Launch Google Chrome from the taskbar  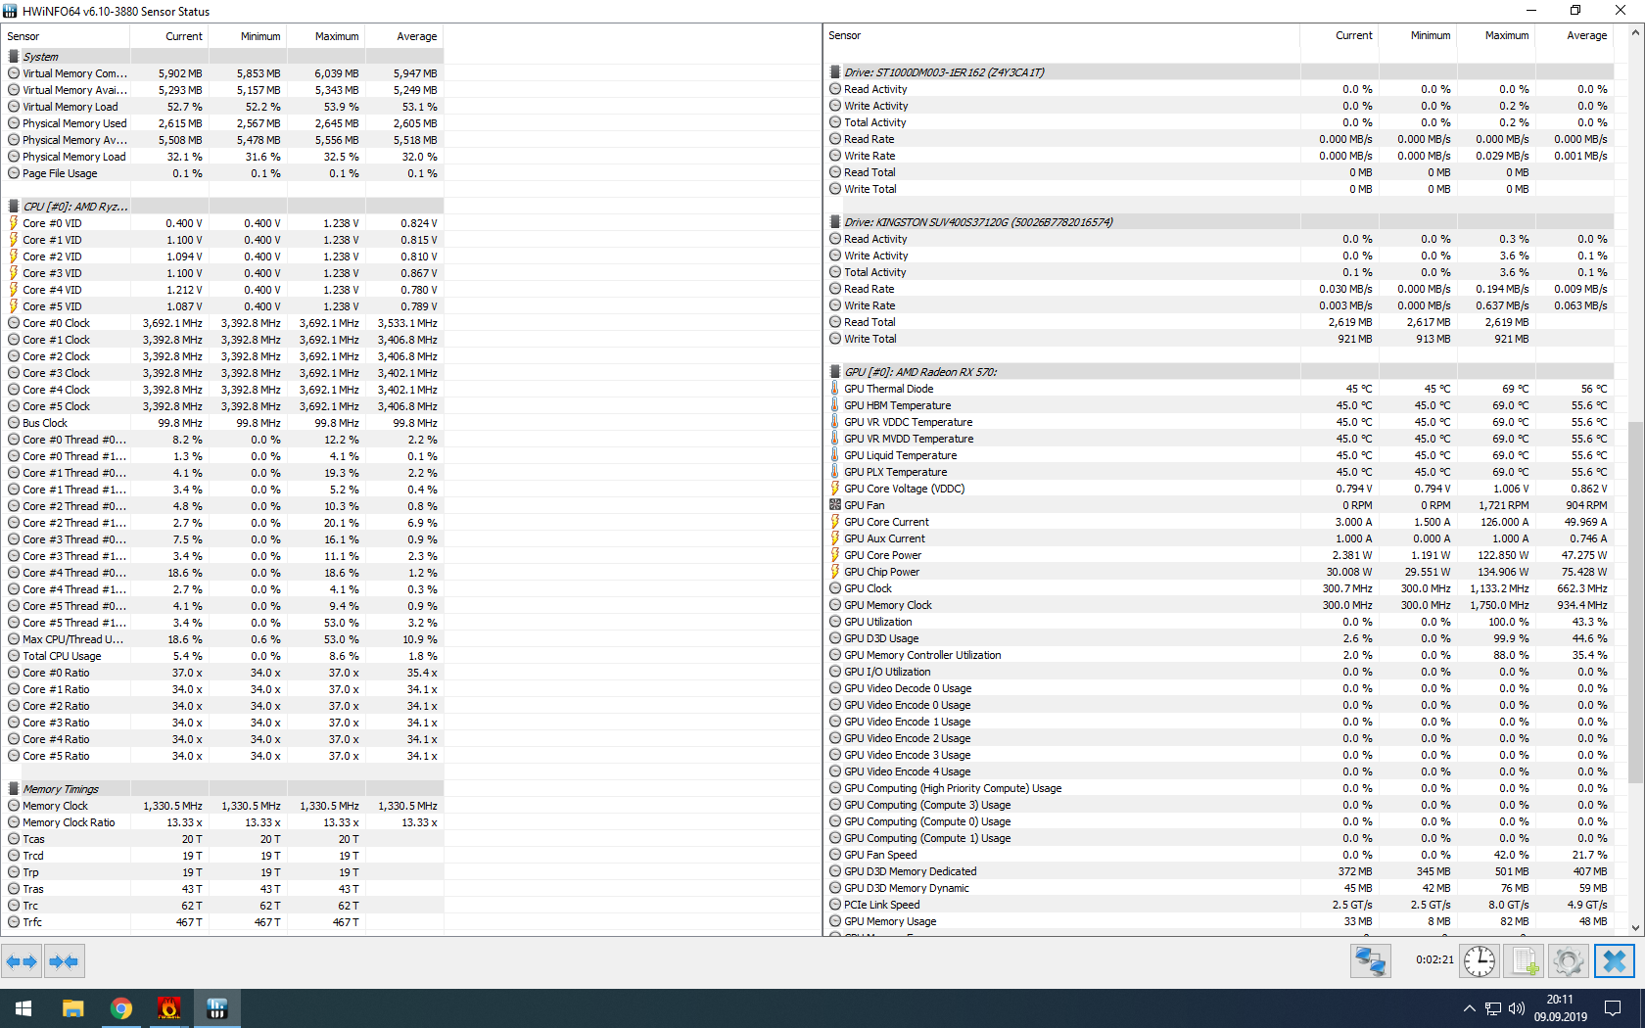(x=121, y=1008)
